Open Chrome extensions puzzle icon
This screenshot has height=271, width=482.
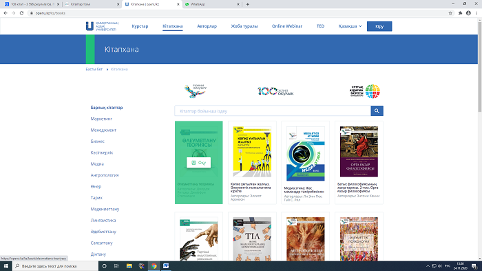point(460,13)
